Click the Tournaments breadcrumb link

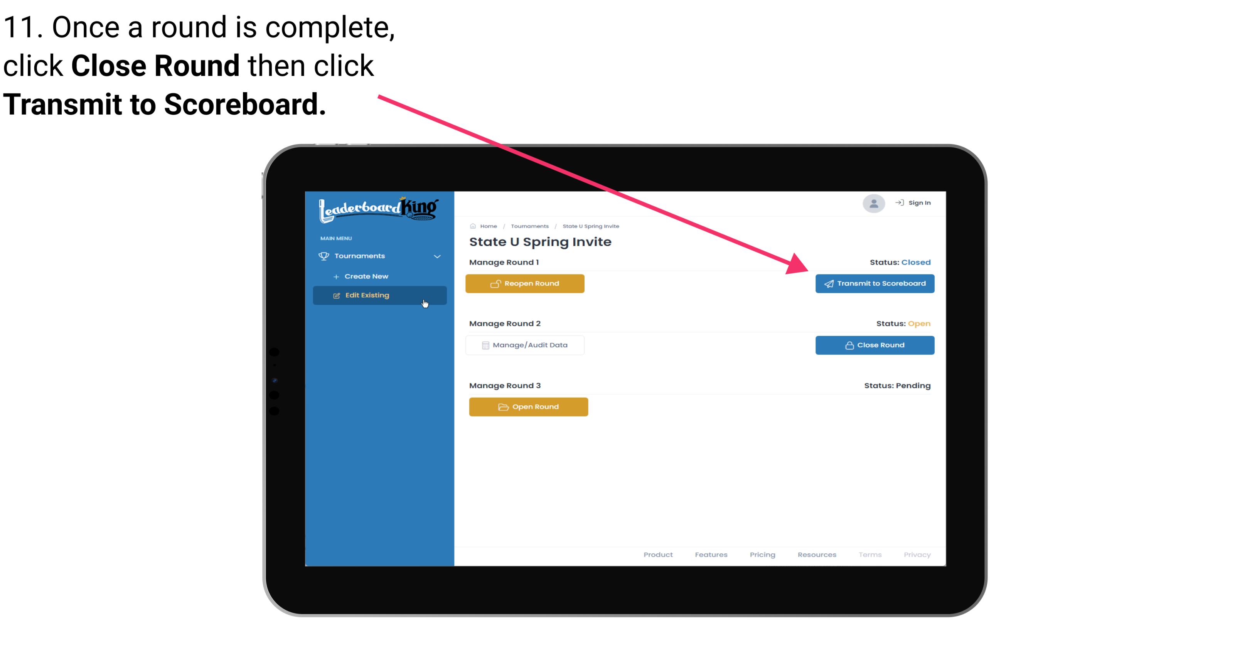tap(529, 226)
